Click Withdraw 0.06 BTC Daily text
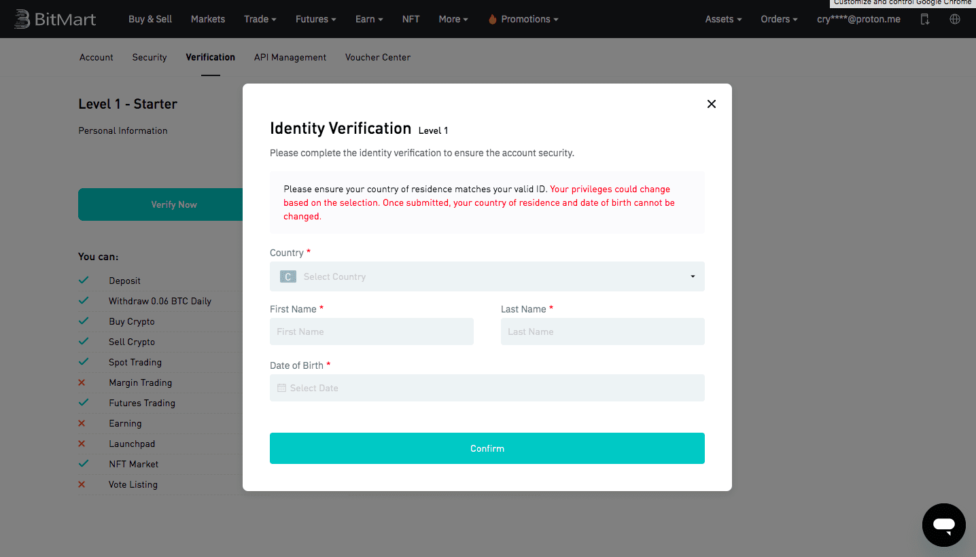The image size is (976, 557). tap(160, 301)
